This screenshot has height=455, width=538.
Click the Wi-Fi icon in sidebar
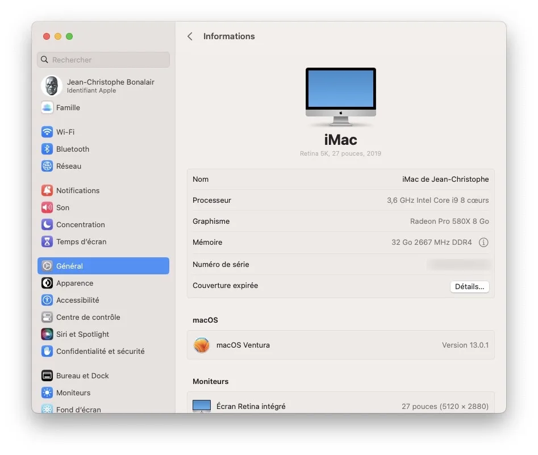coord(47,132)
